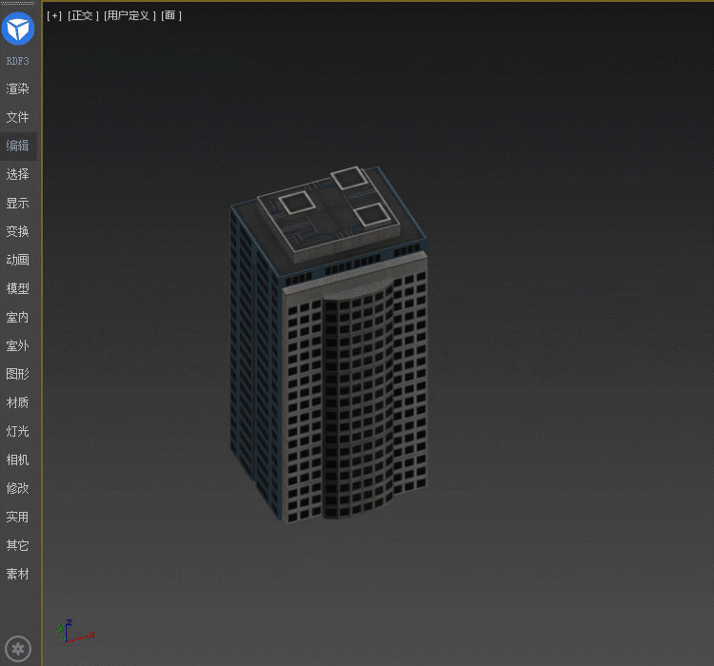Open the 其它 sidebar menu
The image size is (714, 666).
coord(18,545)
